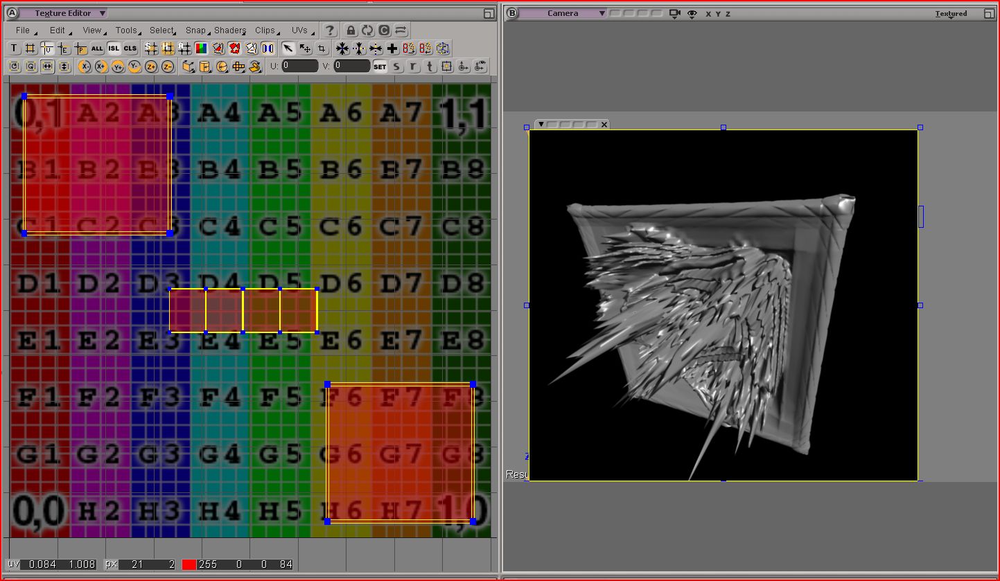Click the X- transform icon
Screen dimensions: 1000x581
(x=86, y=66)
